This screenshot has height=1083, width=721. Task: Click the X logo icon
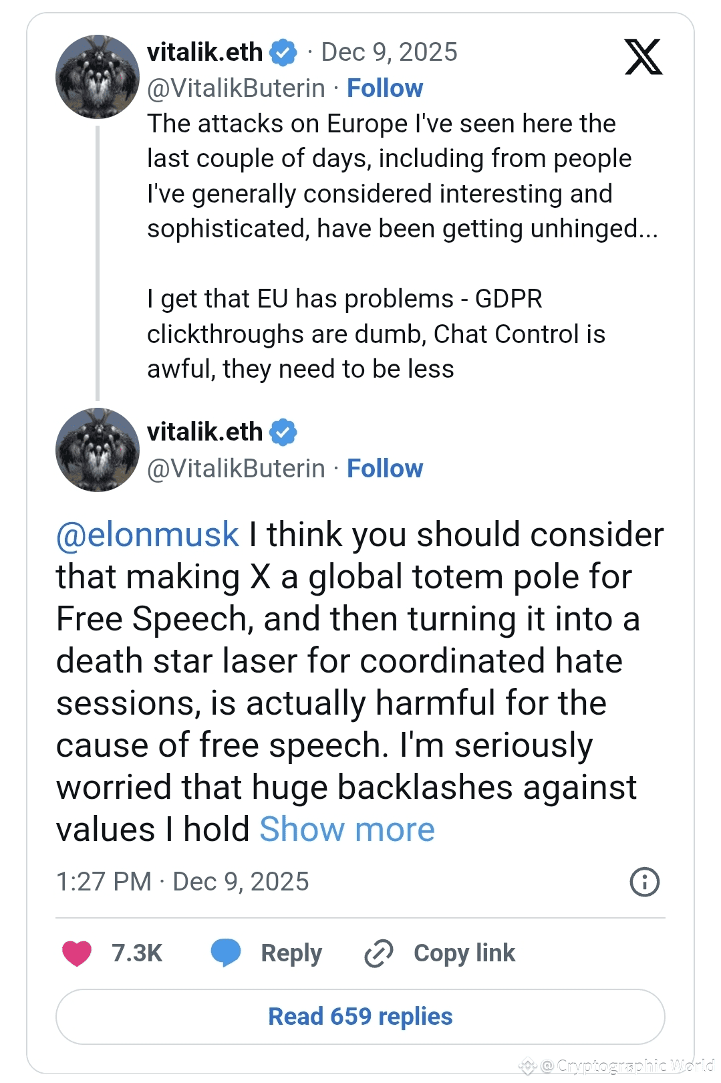click(x=643, y=57)
